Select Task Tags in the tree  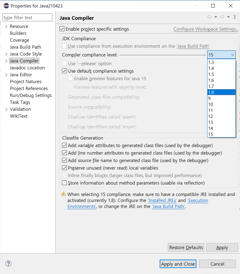[20, 102]
